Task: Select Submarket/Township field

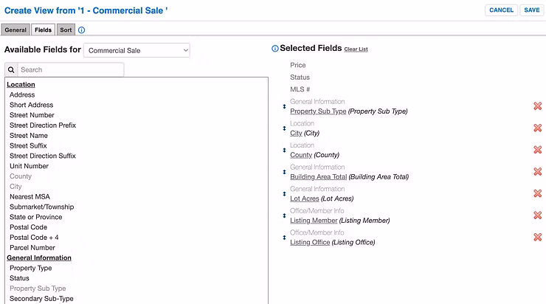Action: [42, 207]
